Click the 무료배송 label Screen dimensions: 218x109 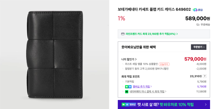(x=205, y=25)
